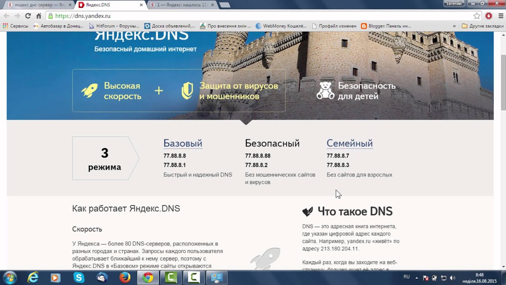Viewport: 506px width, 285px height.
Task: Open the browser home page icon
Action: 39,16
